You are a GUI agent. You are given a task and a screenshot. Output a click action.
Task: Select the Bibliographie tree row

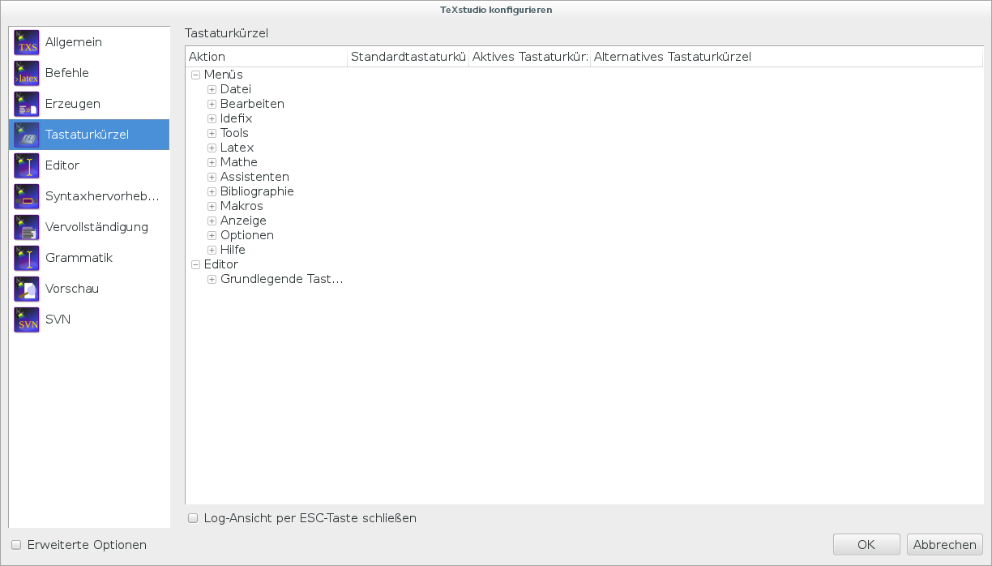coord(257,191)
